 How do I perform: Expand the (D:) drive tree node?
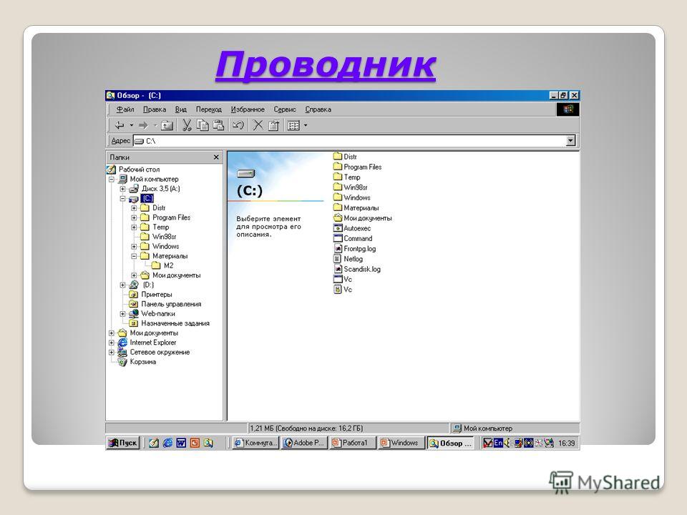point(123,285)
